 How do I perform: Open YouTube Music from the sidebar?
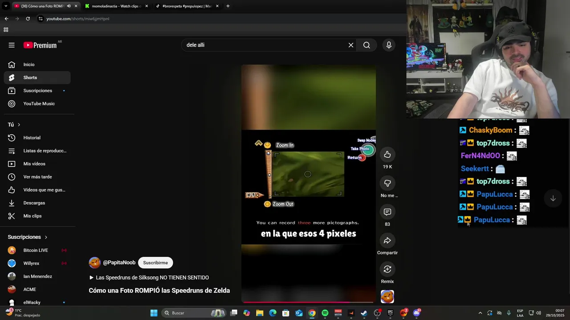coord(37,104)
